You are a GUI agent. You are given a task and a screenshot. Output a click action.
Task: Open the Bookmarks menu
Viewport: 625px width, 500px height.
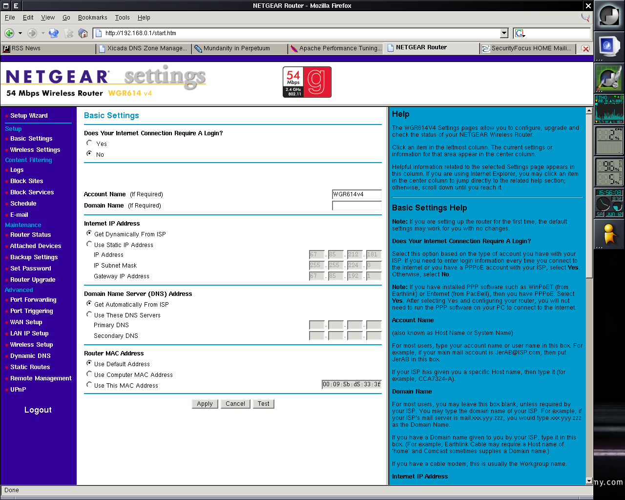(x=93, y=18)
